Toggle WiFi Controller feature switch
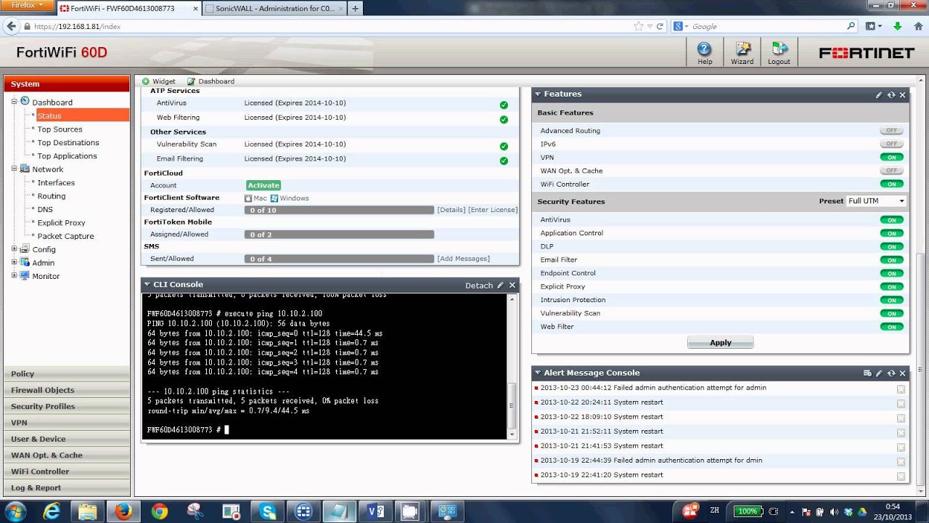This screenshot has width=929, height=523. (891, 184)
